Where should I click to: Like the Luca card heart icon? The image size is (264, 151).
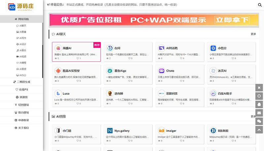(x=78, y=104)
